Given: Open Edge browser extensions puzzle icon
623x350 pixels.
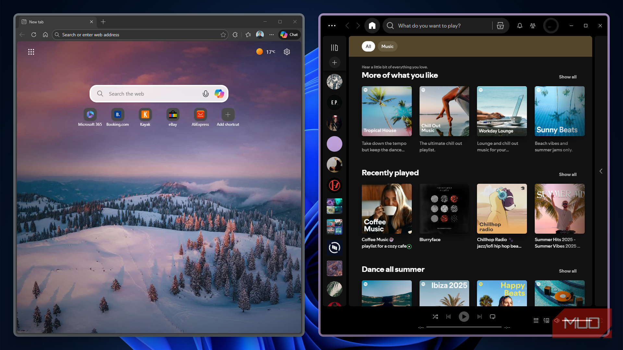Looking at the screenshot, I should pyautogui.click(x=235, y=35).
